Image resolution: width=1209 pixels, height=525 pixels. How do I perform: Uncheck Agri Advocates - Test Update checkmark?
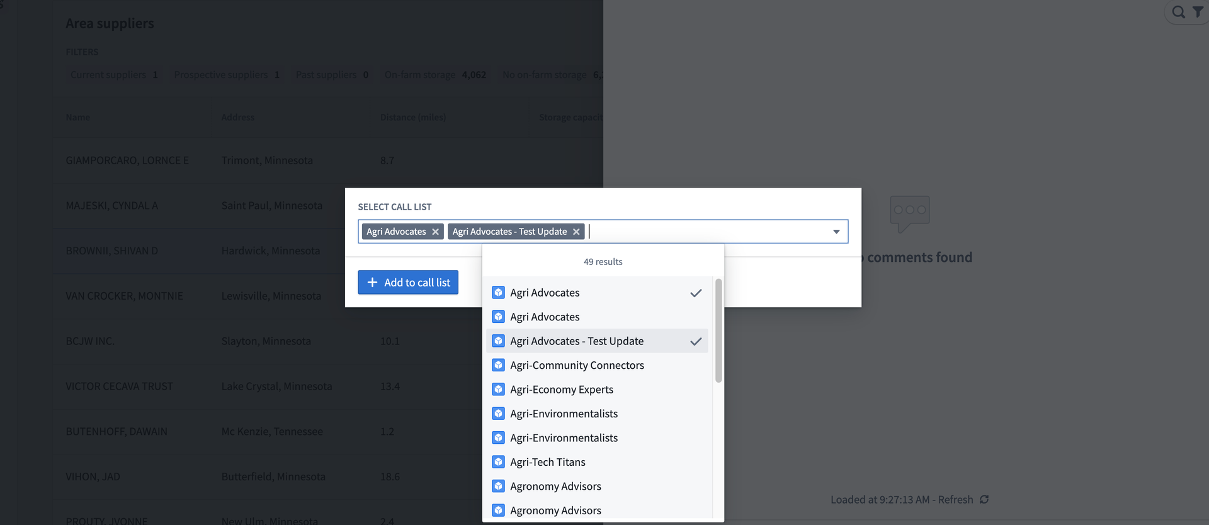pos(695,341)
